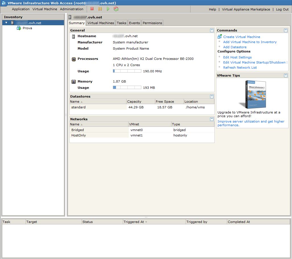This screenshot has height=259, width=292.
Task: Switch to the Permissions tab
Action: pyautogui.click(x=152, y=23)
